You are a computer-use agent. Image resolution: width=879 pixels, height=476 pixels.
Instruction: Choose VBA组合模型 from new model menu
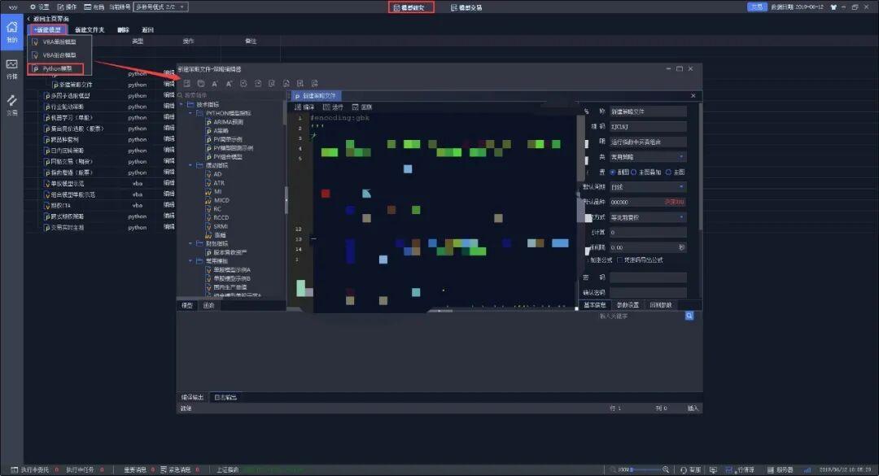[x=59, y=55]
